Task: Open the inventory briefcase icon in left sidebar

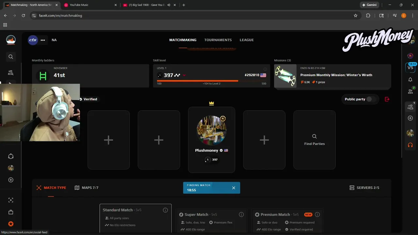Action: coord(11,212)
